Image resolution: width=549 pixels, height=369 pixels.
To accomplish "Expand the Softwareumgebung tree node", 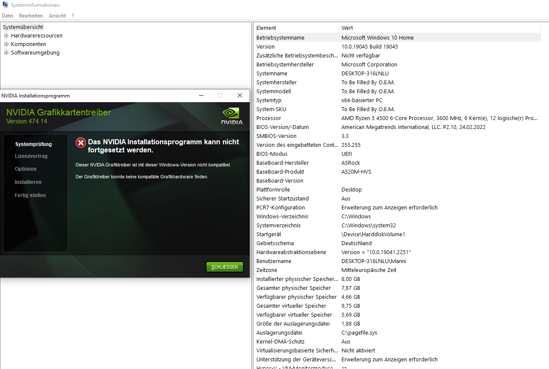I will click(x=6, y=53).
